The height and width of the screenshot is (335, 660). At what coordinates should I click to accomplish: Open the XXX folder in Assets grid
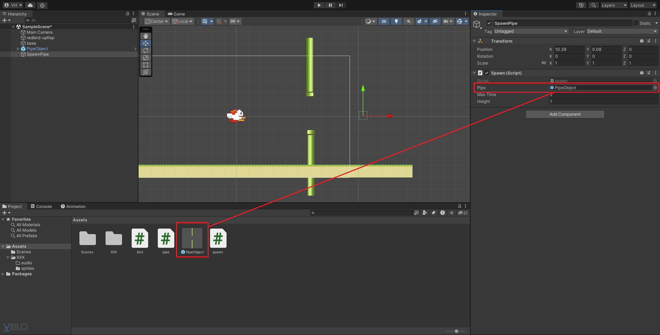point(114,242)
